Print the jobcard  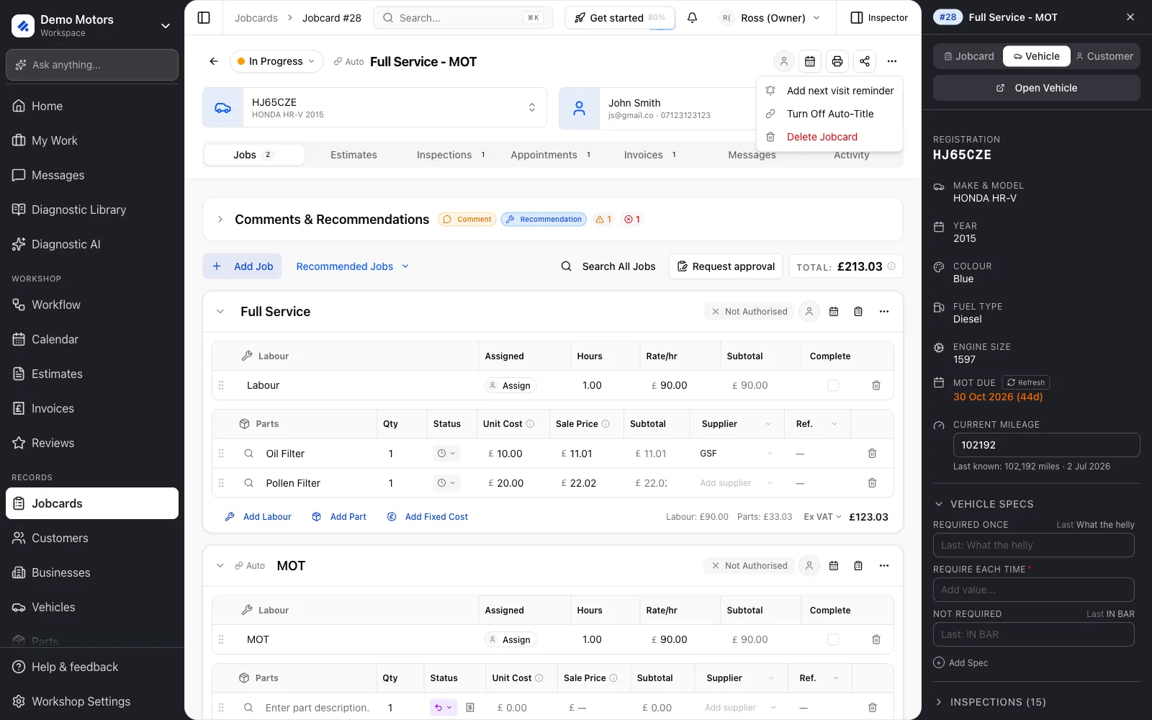point(837,62)
